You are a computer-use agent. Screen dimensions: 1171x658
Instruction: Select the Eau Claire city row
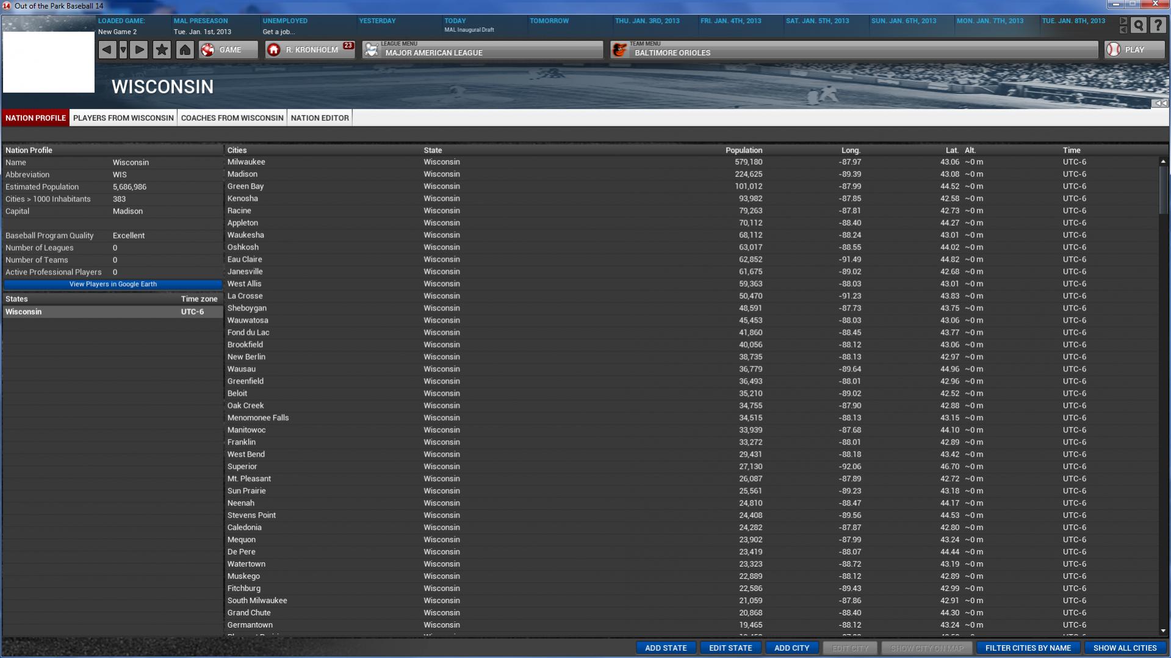click(692, 260)
